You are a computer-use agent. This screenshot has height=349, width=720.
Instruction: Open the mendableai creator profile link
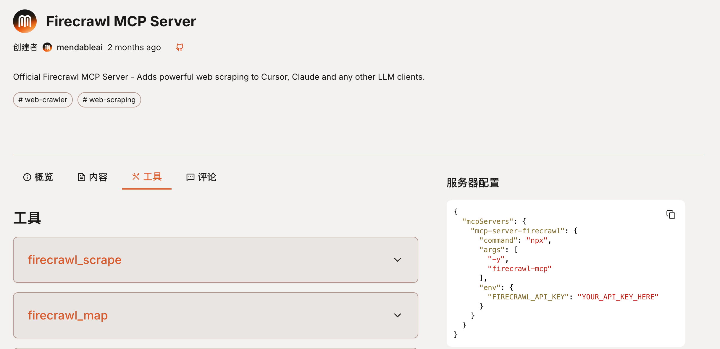pyautogui.click(x=80, y=47)
